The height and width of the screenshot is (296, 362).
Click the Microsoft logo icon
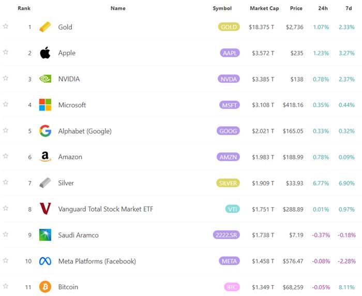46,105
